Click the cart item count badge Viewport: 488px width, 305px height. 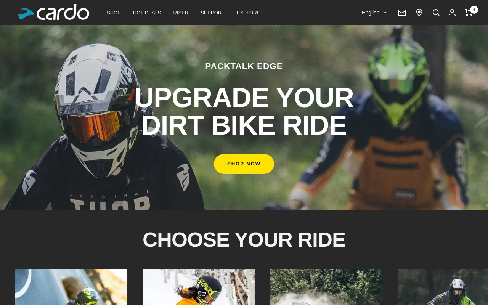[x=474, y=10]
